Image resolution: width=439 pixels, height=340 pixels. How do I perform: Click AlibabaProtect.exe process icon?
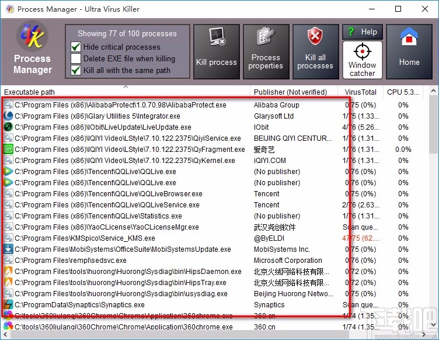8,105
